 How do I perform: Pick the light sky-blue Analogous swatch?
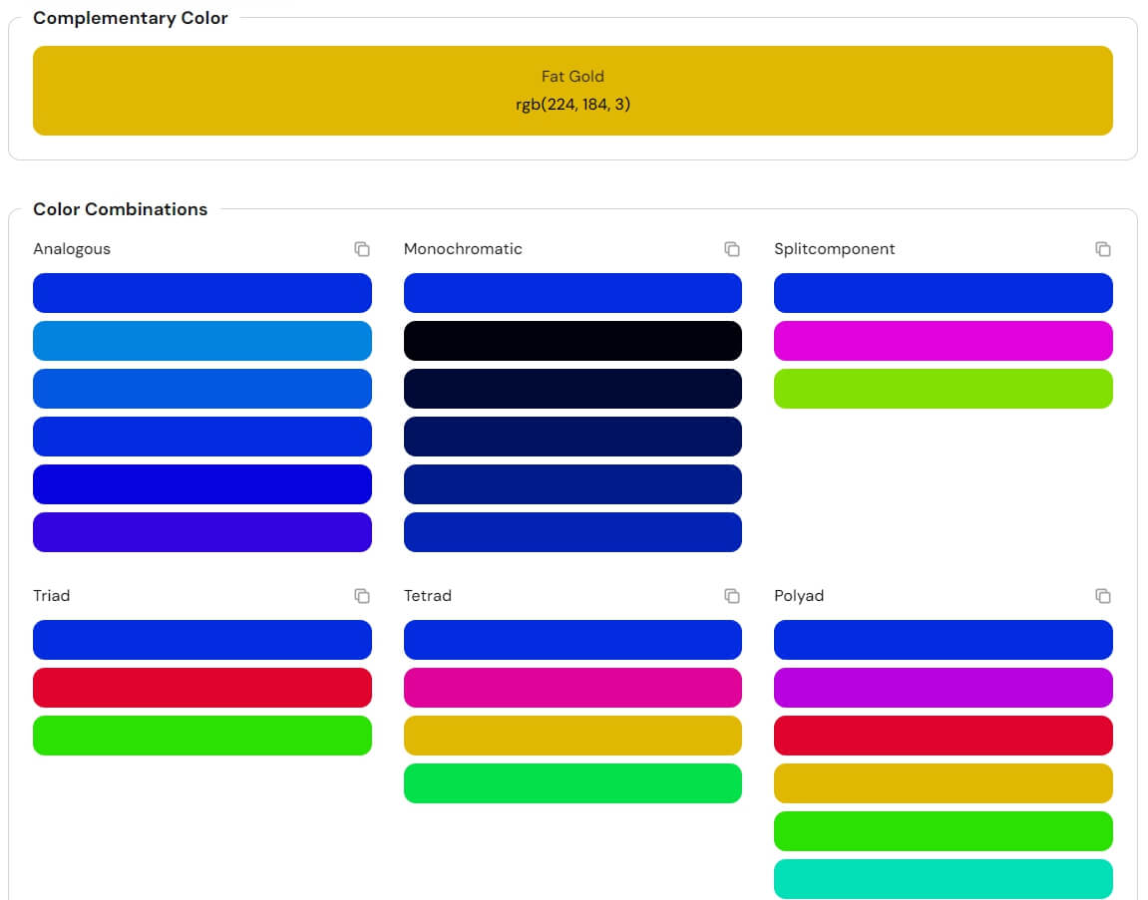[x=202, y=341]
